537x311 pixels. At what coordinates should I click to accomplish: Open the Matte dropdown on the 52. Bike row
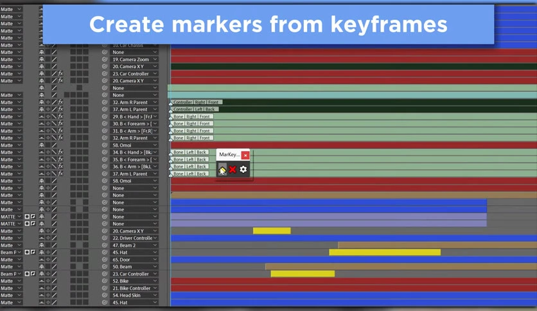coord(11,281)
